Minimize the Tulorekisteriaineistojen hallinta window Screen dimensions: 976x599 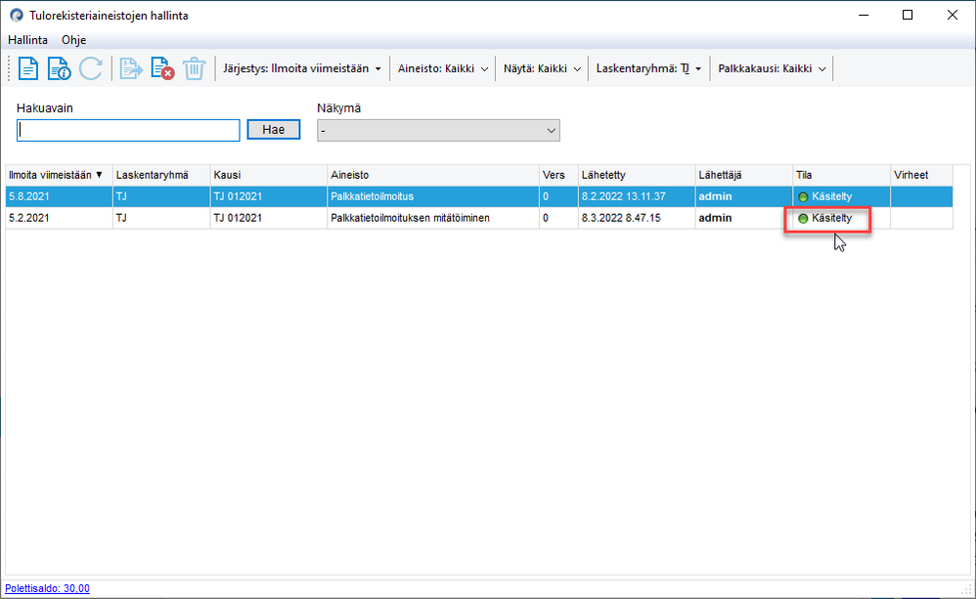tap(864, 15)
